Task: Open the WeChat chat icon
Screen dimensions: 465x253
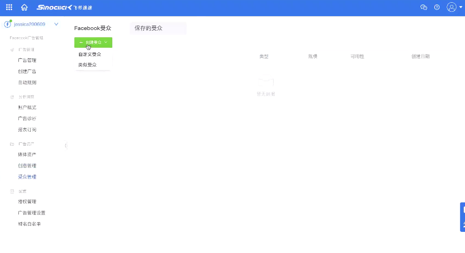Action: click(424, 7)
